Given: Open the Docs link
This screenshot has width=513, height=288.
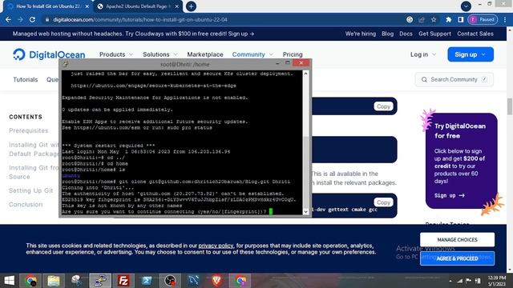Looking at the screenshot, I should [x=406, y=34].
